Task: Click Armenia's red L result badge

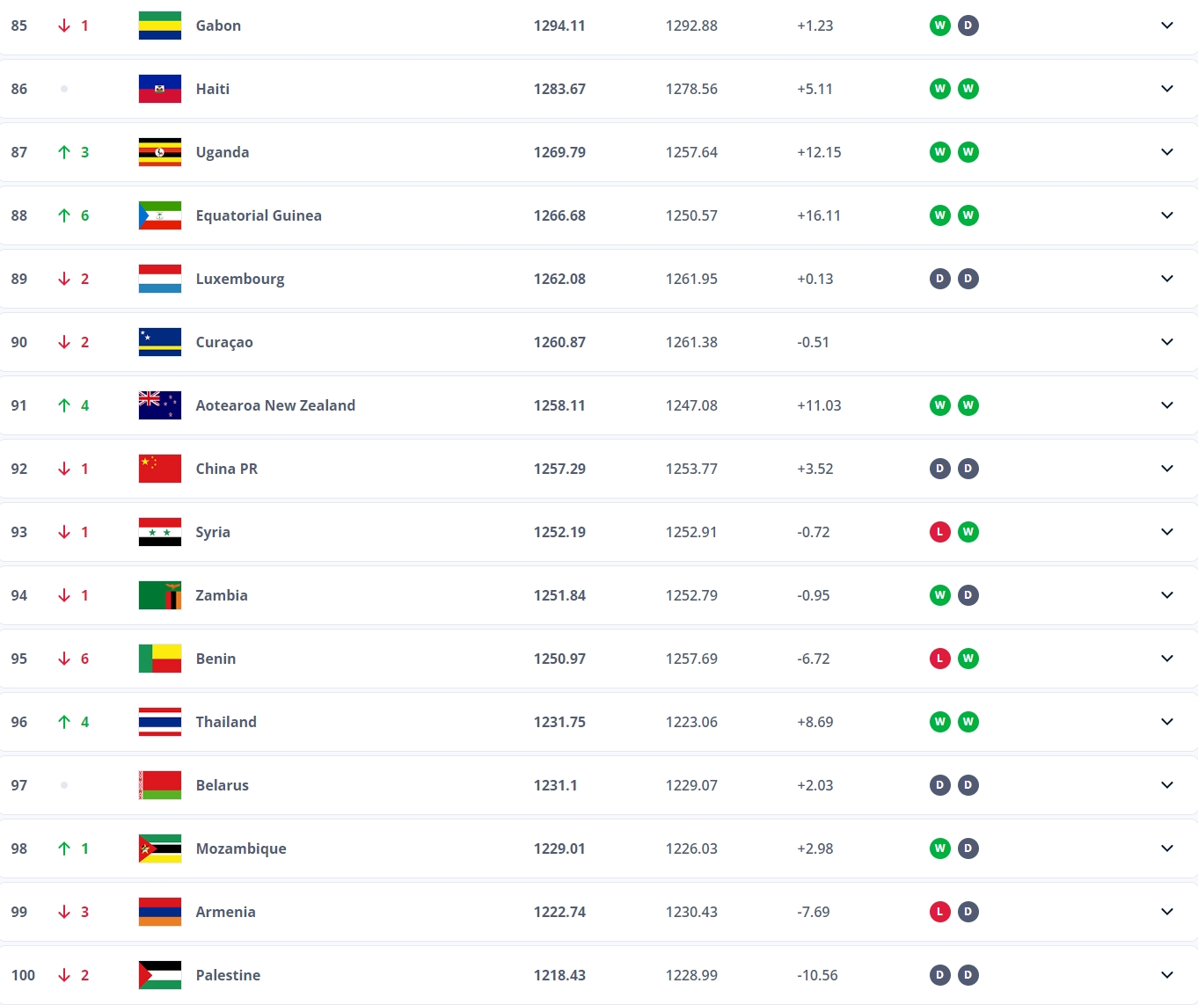Action: click(940, 912)
